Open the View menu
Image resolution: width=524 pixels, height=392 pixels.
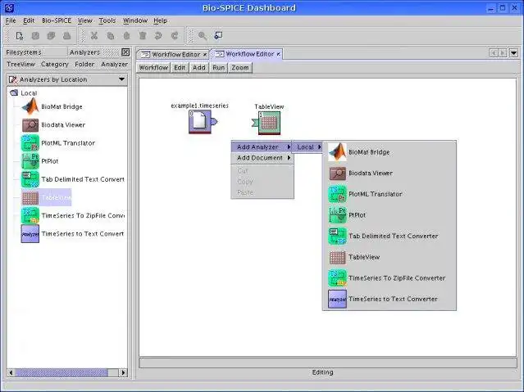pyautogui.click(x=85, y=20)
